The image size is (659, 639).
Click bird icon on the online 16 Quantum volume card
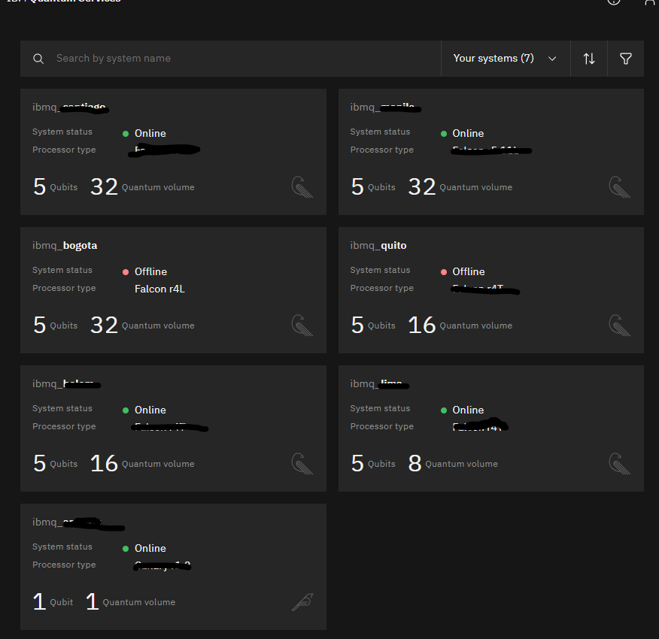tap(302, 463)
